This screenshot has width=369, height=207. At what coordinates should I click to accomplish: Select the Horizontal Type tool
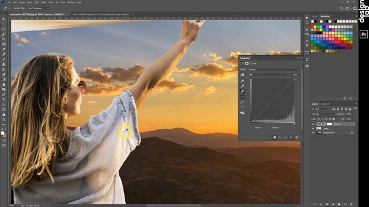3,99
